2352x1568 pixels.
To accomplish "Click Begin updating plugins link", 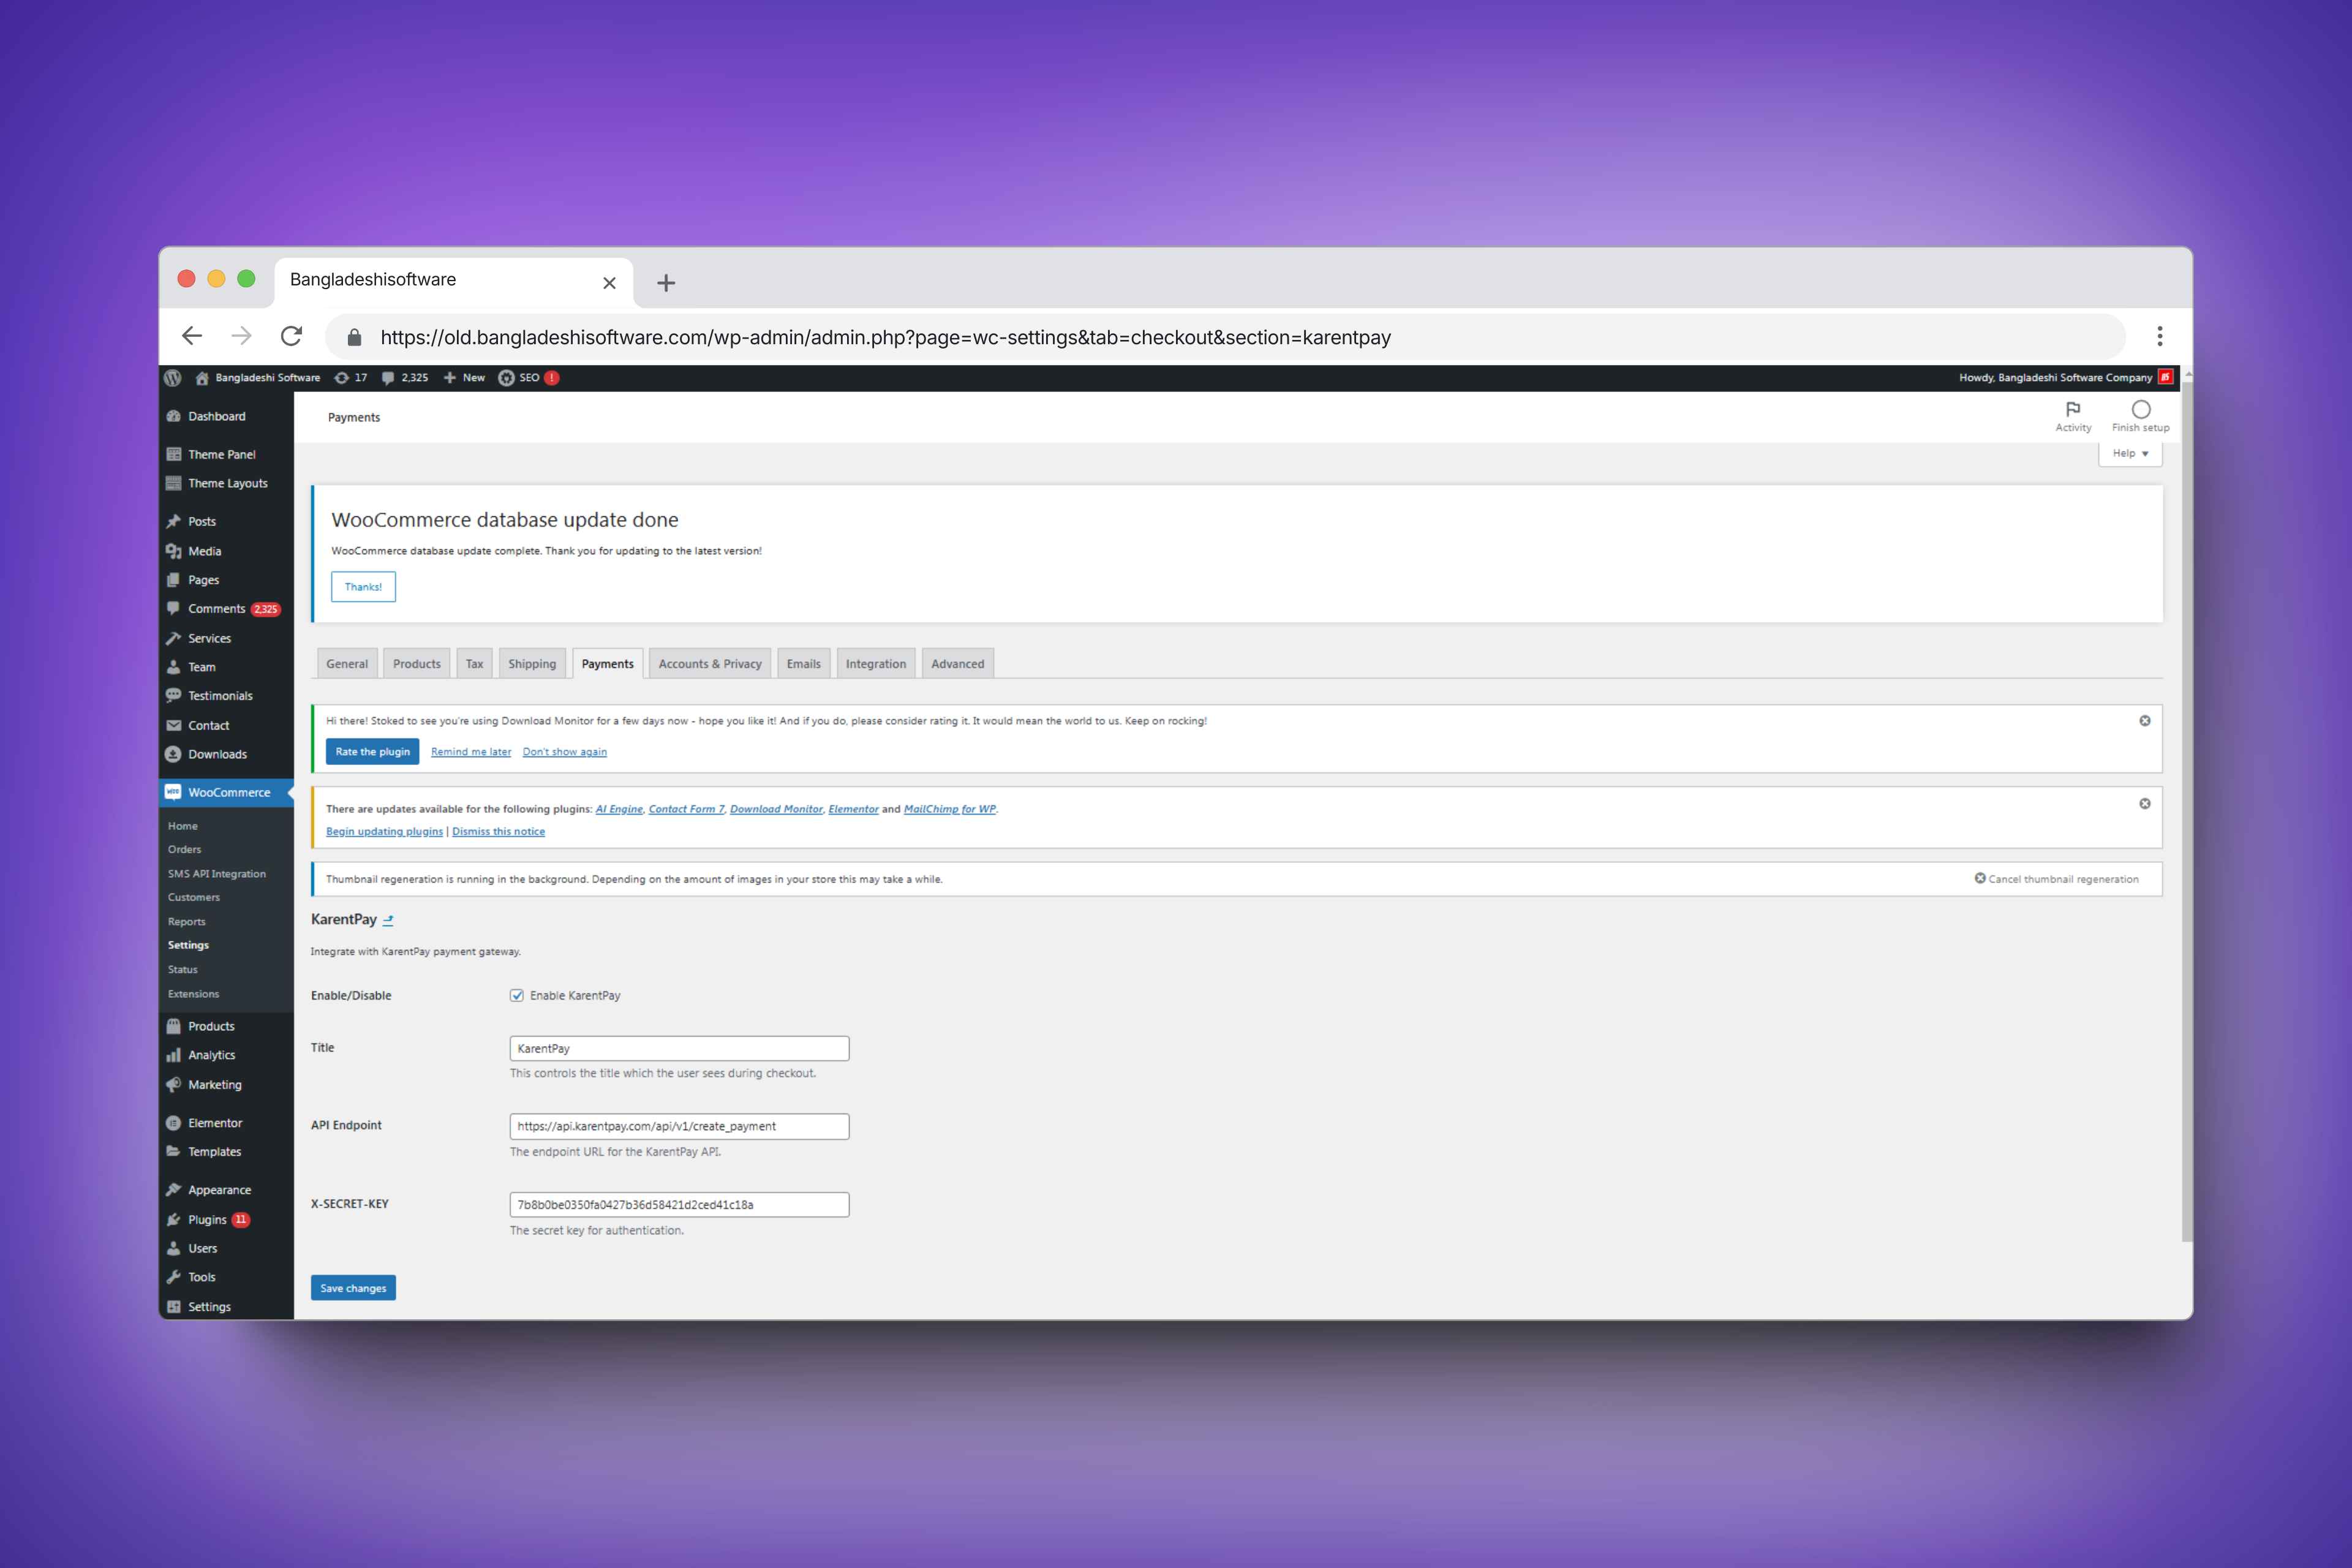I will click(384, 832).
